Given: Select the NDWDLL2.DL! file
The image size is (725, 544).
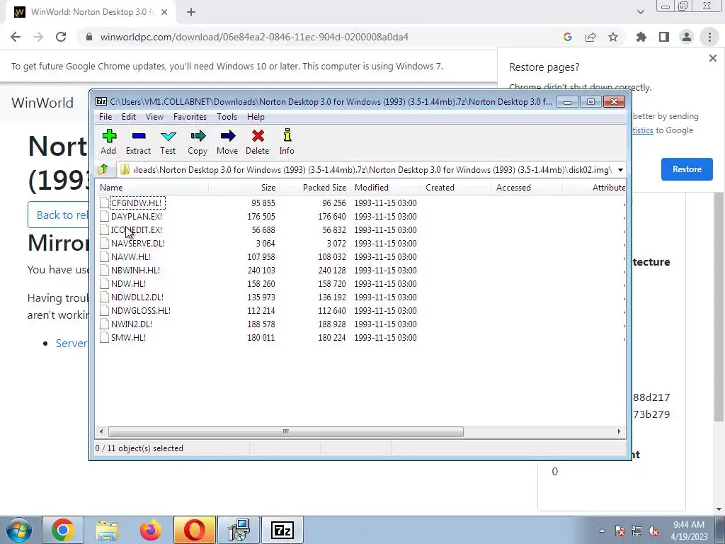Looking at the screenshot, I should click(137, 297).
